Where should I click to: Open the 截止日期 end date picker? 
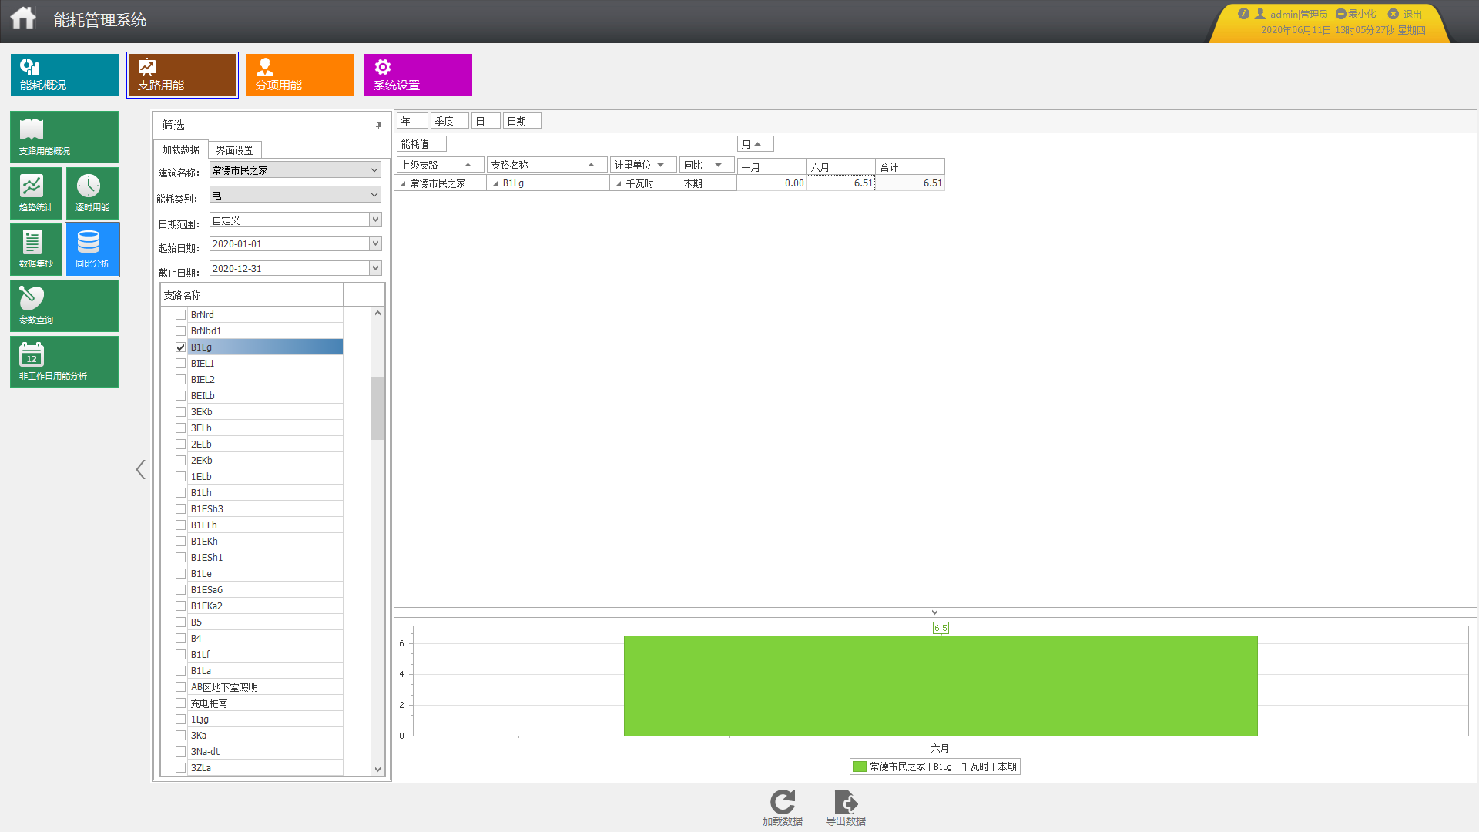coord(375,268)
